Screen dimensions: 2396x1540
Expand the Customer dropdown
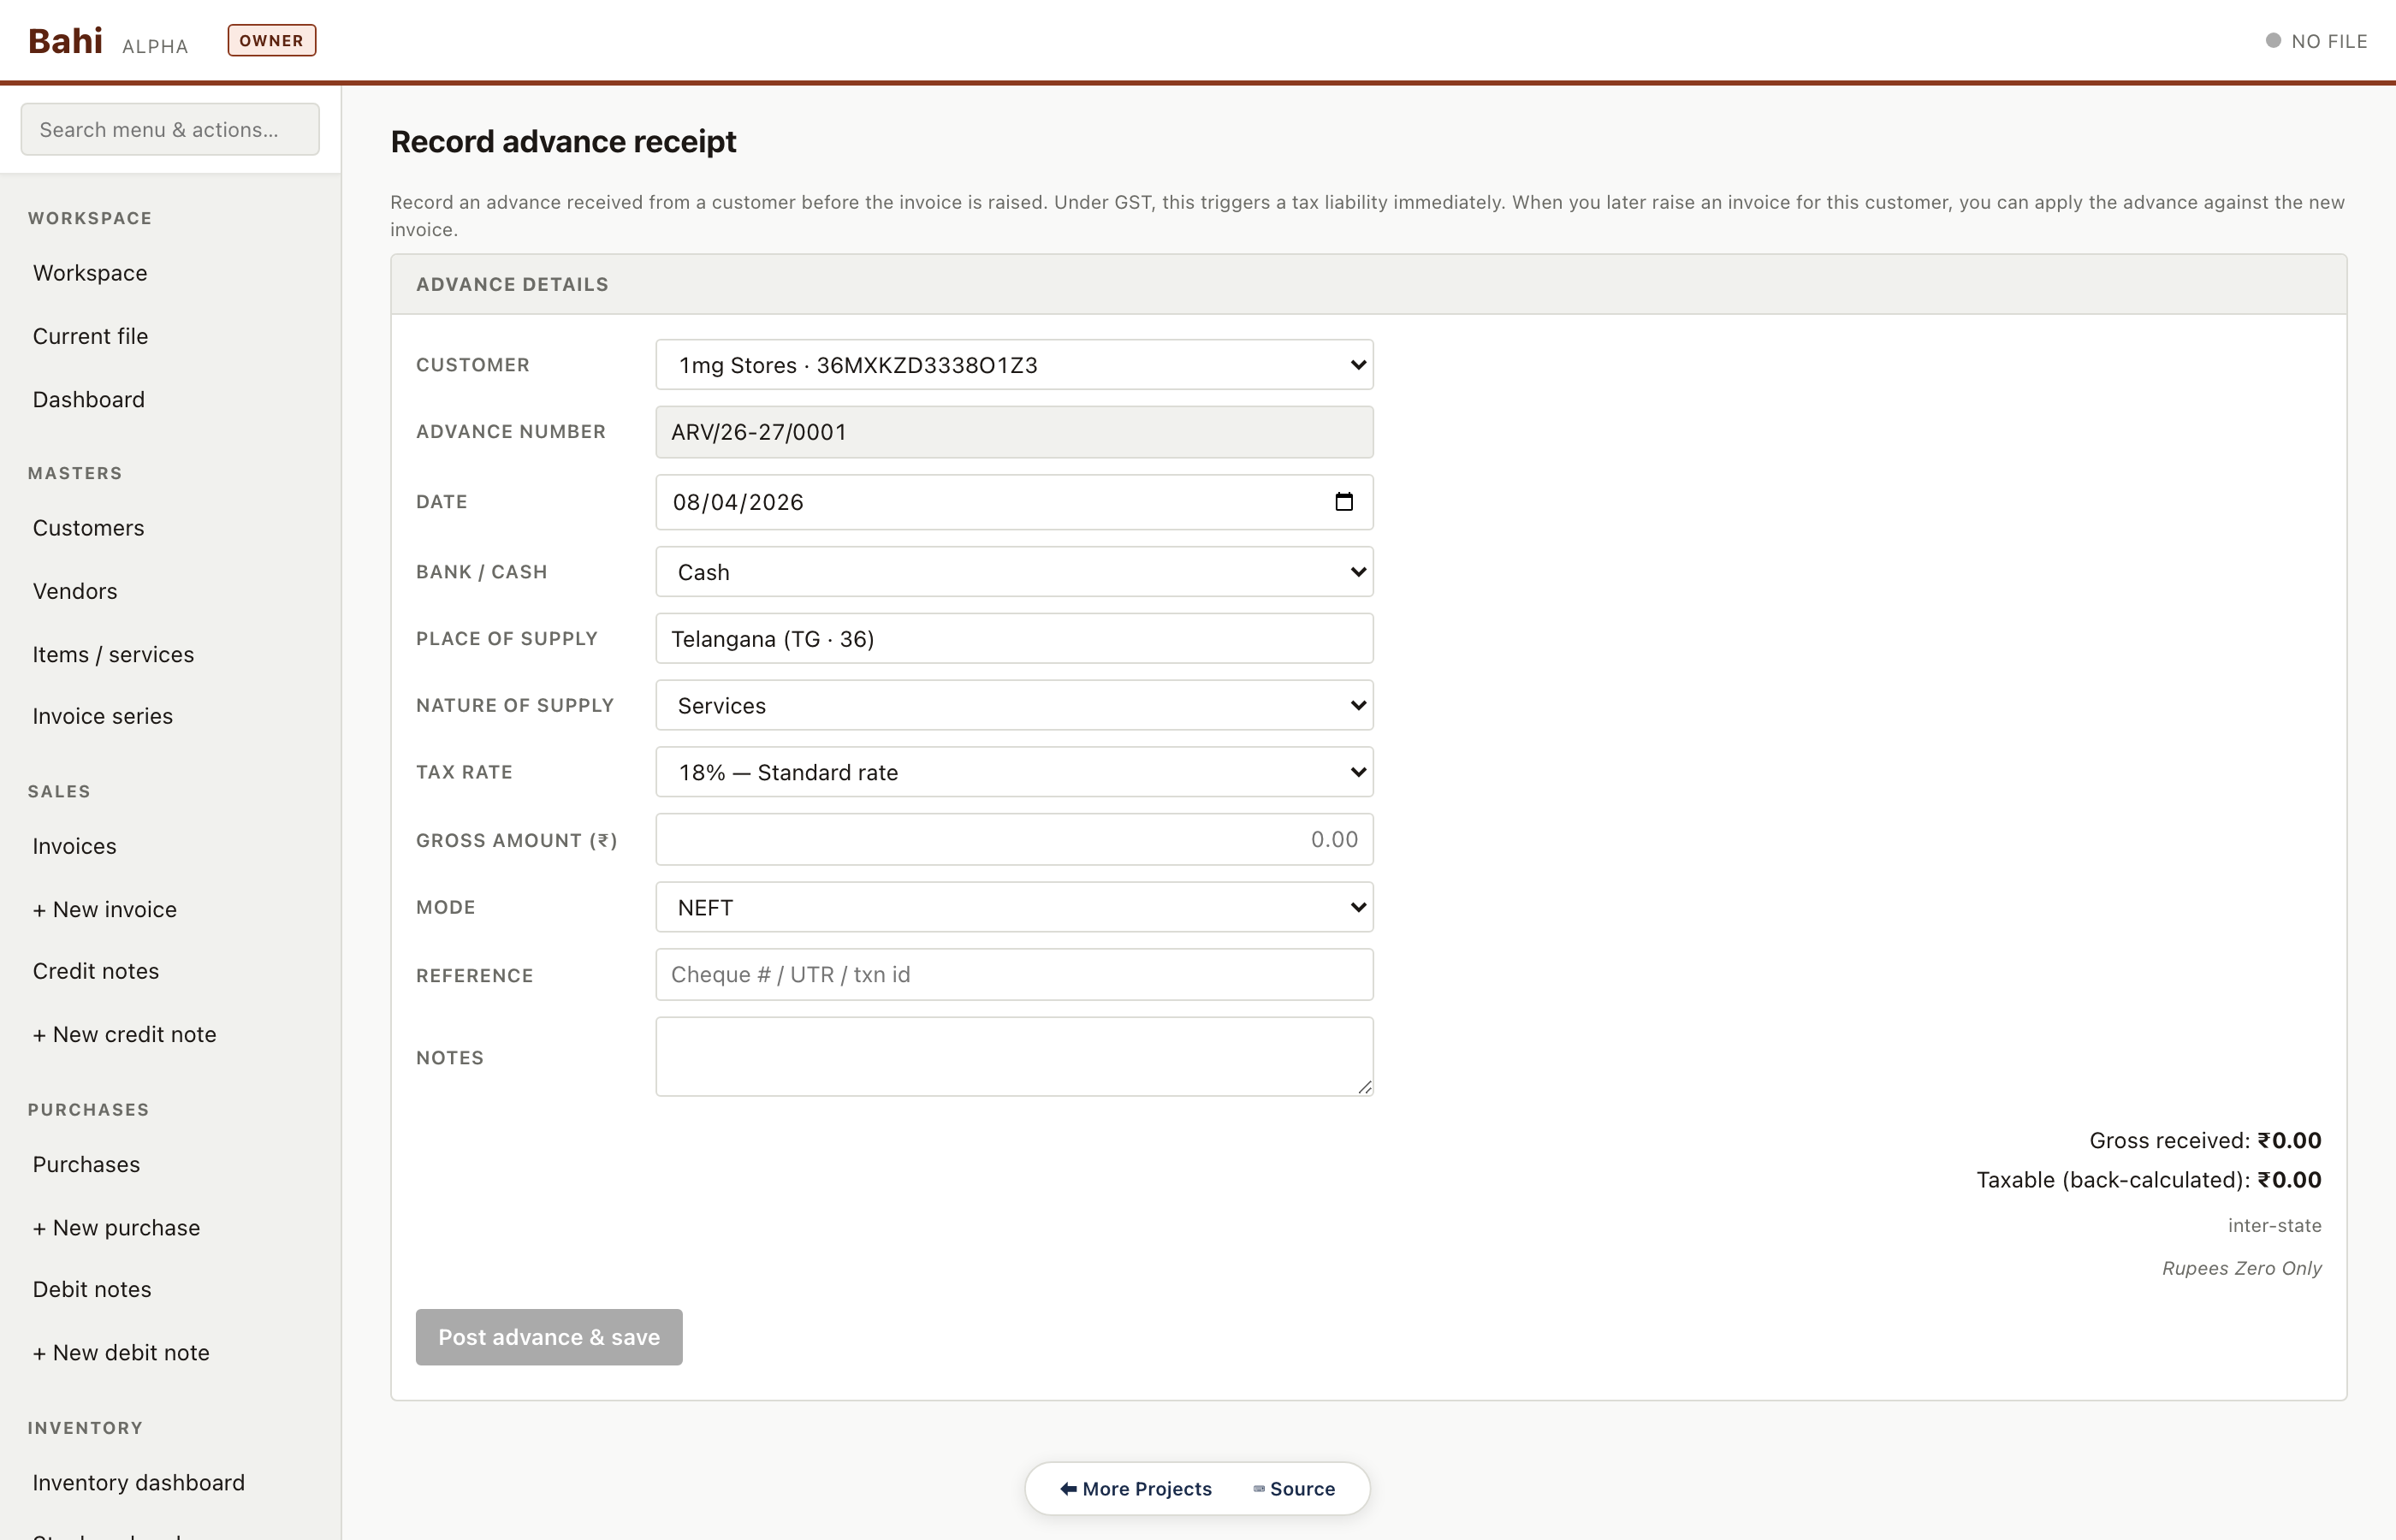coord(1013,365)
